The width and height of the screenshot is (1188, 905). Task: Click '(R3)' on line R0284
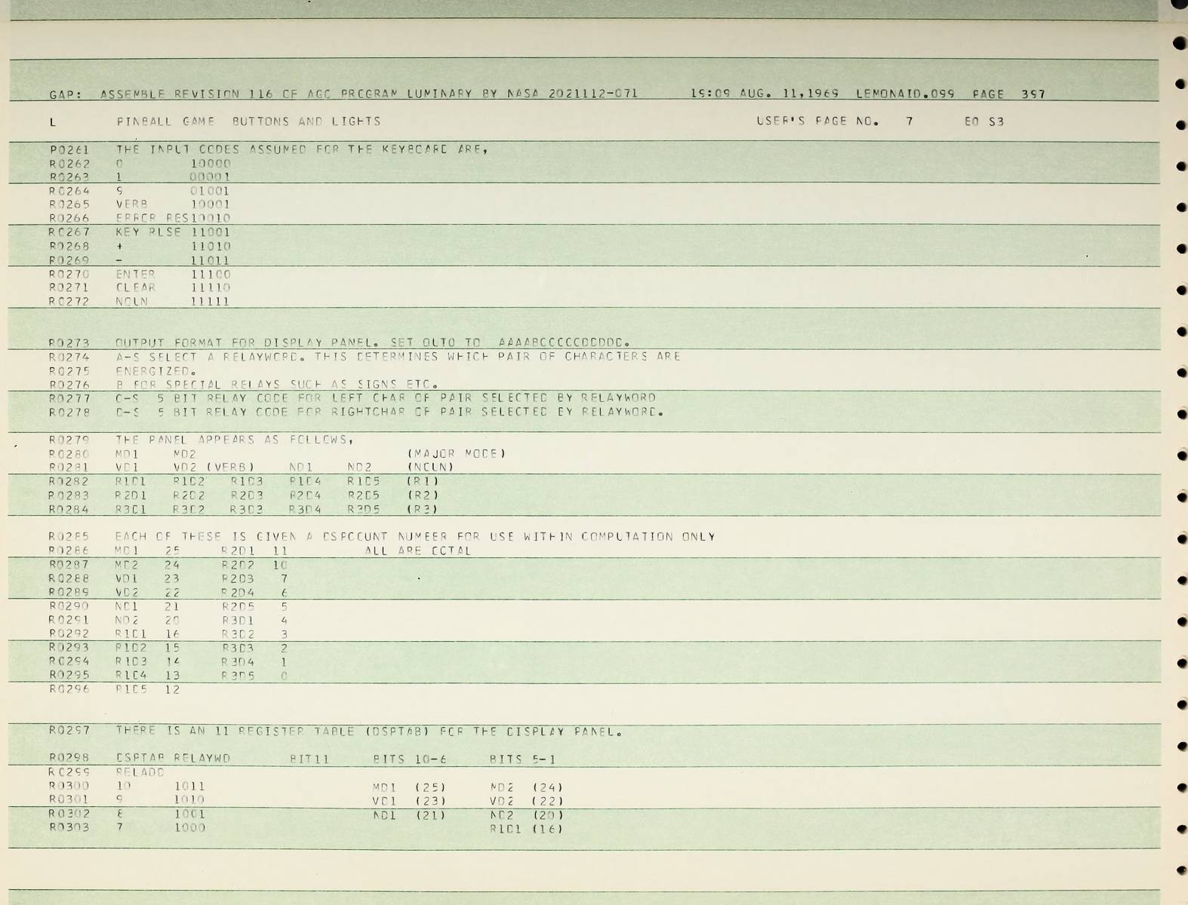[423, 510]
